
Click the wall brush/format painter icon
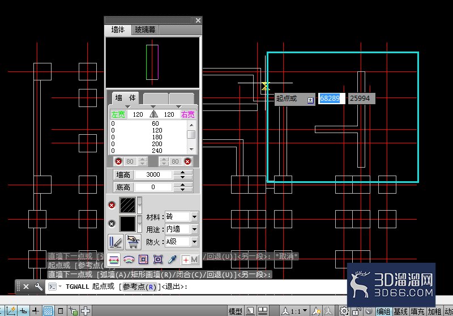point(116,242)
